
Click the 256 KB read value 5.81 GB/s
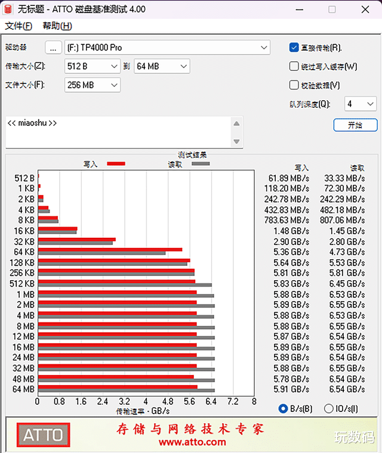[347, 273]
